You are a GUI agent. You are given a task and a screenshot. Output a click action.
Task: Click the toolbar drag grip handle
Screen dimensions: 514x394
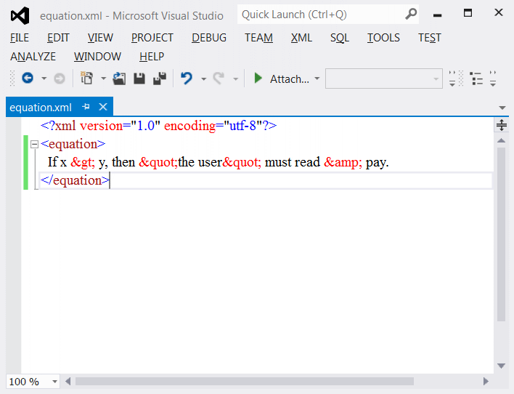[12, 79]
